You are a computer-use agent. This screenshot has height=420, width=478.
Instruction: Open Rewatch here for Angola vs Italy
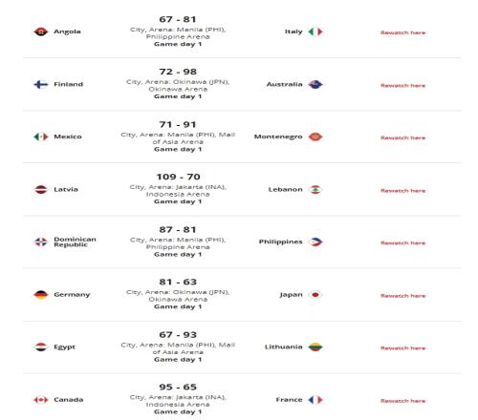point(402,32)
